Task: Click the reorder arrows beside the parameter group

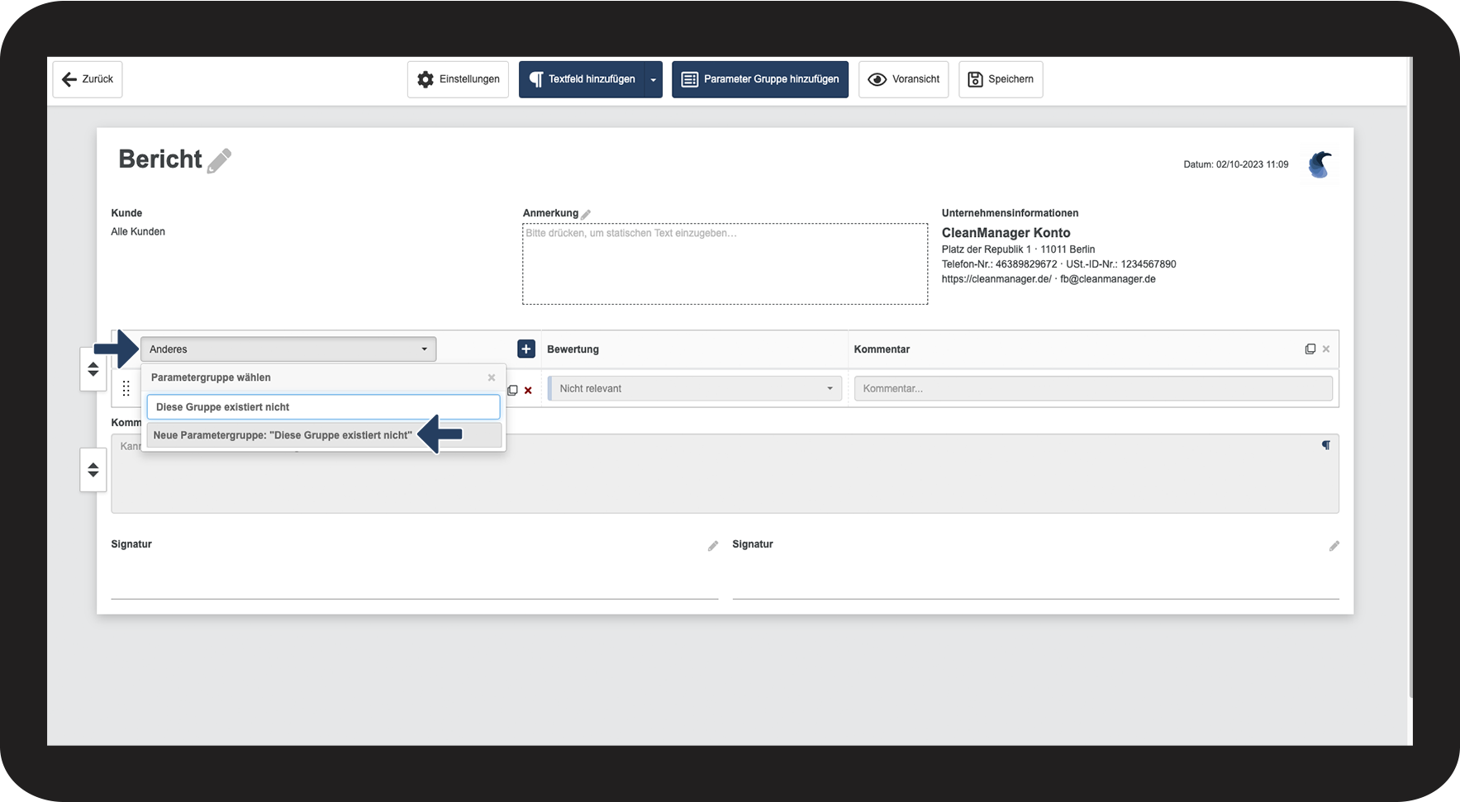Action: pyautogui.click(x=93, y=369)
